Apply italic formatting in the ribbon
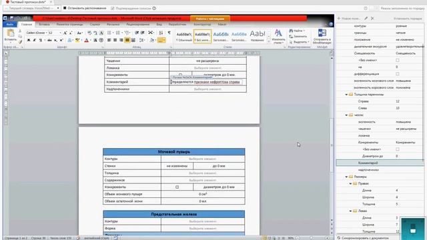427x240 pixels. tap(34, 40)
